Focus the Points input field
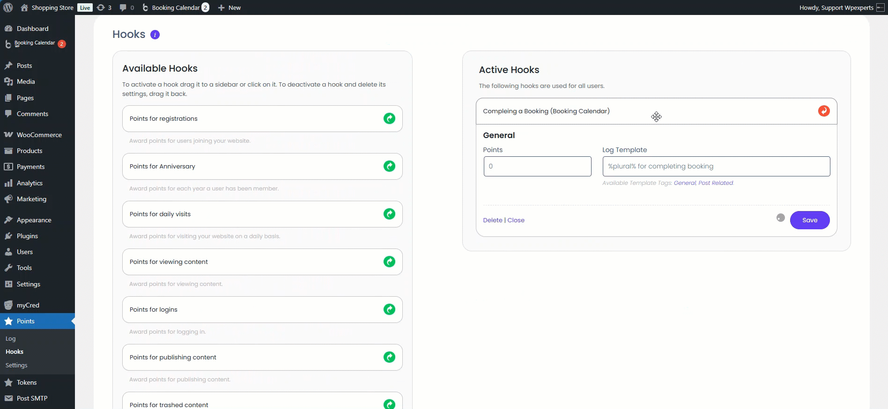Image resolution: width=888 pixels, height=409 pixels. (537, 166)
